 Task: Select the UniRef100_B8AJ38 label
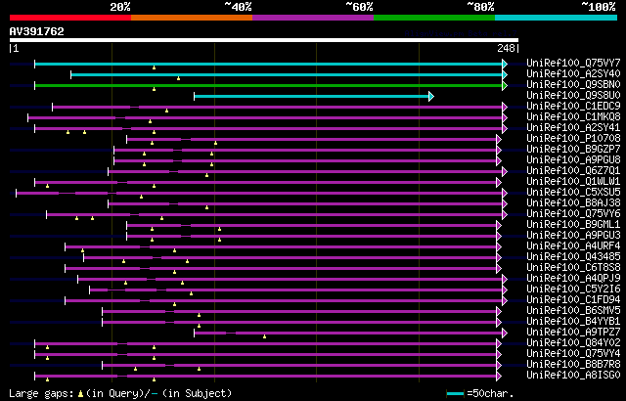point(573,203)
